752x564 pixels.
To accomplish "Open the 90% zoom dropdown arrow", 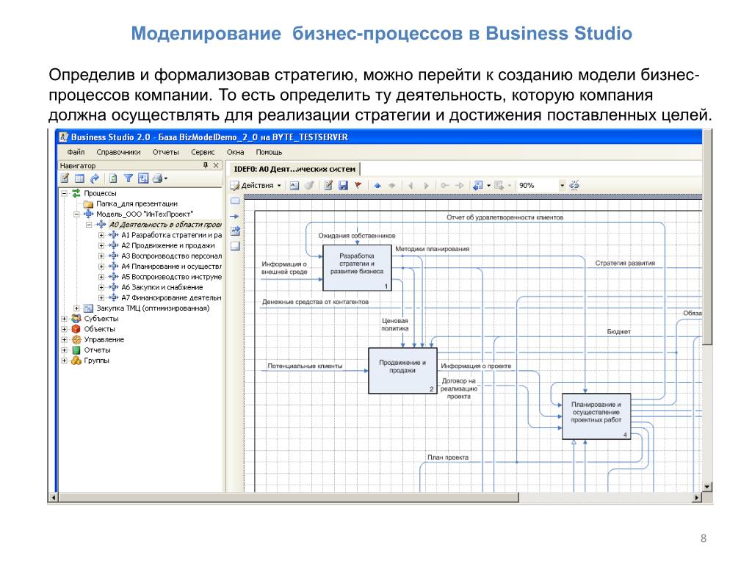I will click(562, 186).
